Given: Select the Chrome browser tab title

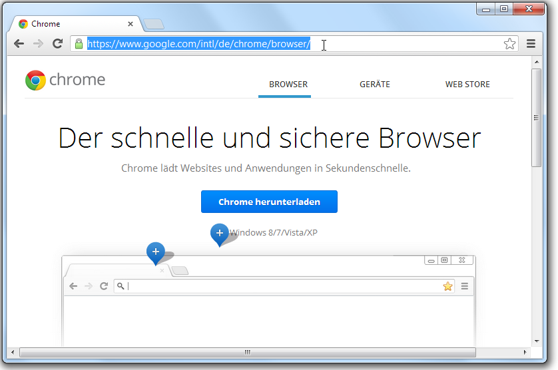Looking at the screenshot, I should 45,24.
